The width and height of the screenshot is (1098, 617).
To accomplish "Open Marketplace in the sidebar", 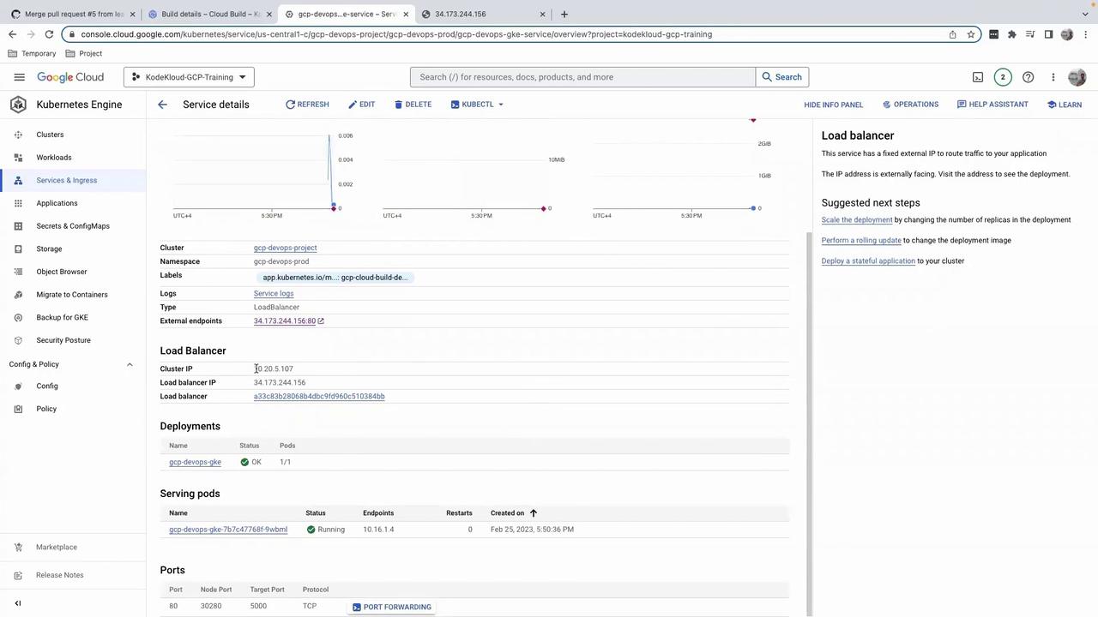I will 57,548.
